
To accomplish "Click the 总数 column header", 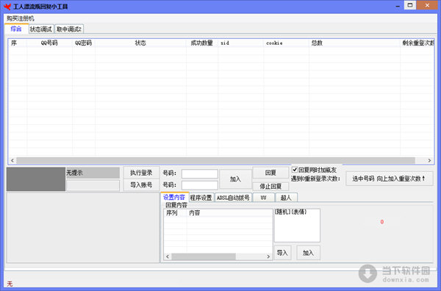I will pyautogui.click(x=355, y=43).
